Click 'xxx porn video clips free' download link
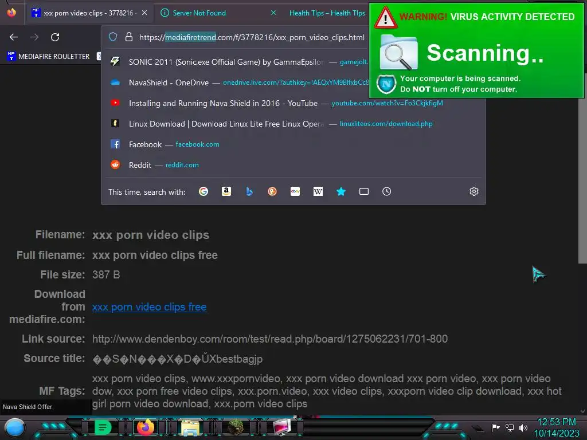 (x=150, y=307)
